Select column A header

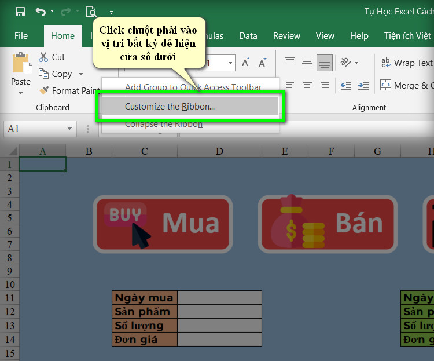(42, 151)
